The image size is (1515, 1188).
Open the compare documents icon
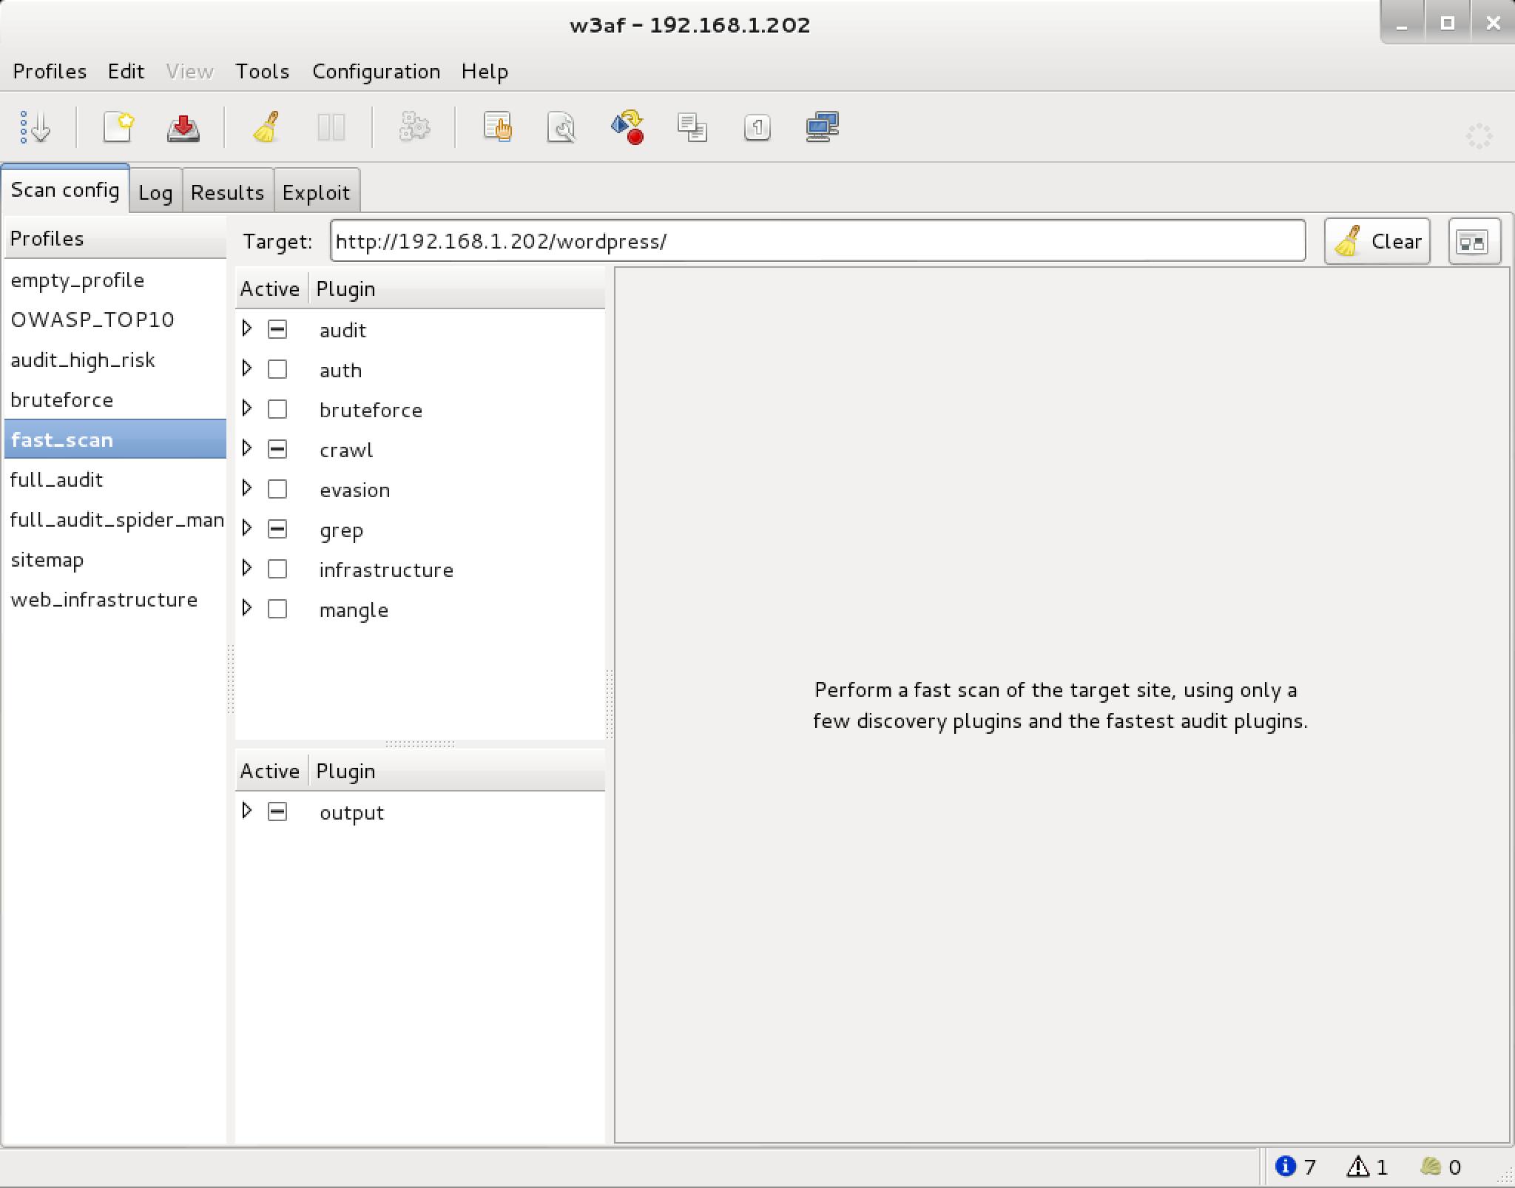pyautogui.click(x=692, y=127)
